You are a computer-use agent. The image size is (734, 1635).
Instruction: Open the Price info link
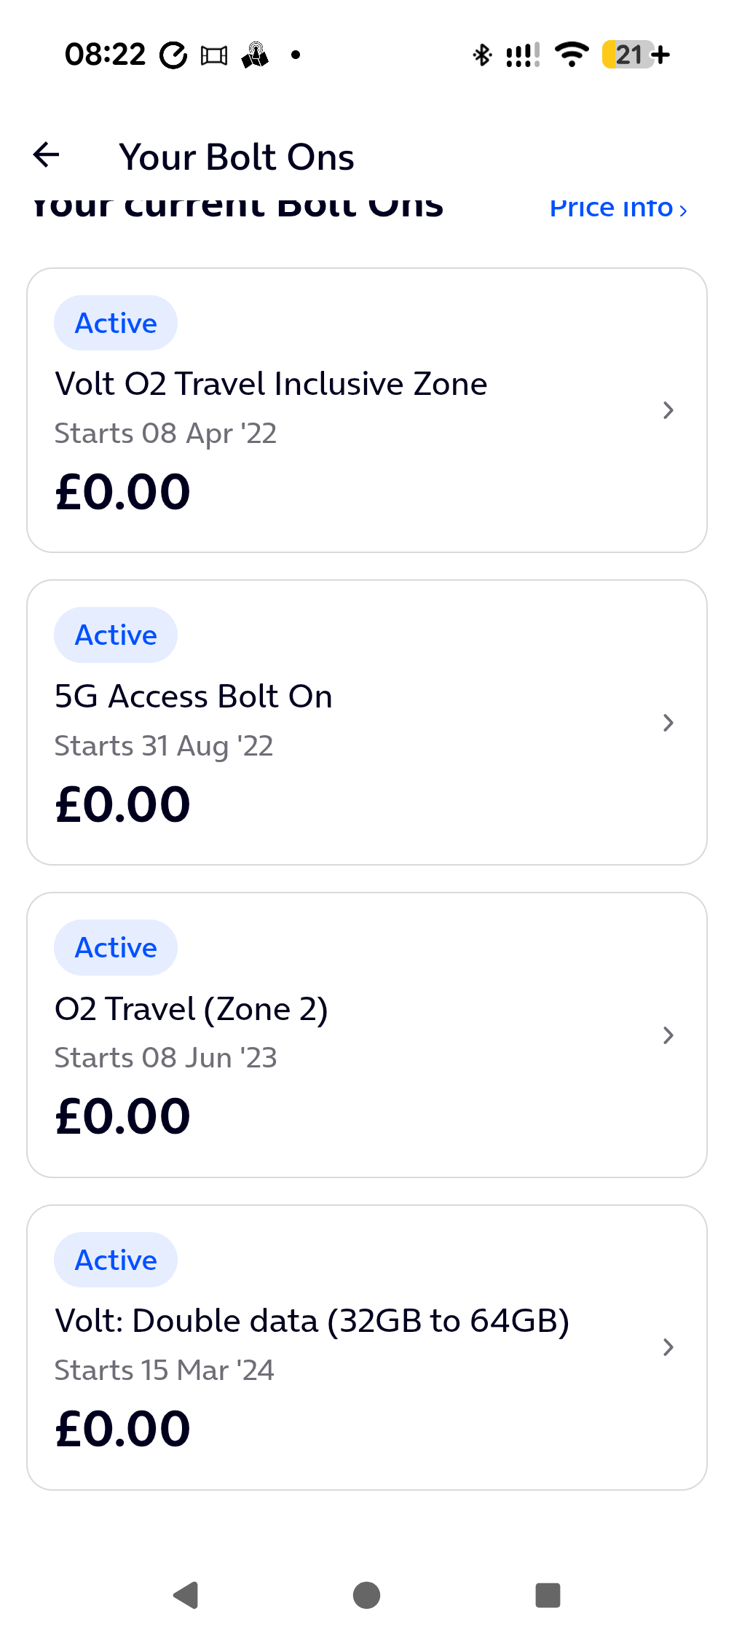tap(617, 208)
